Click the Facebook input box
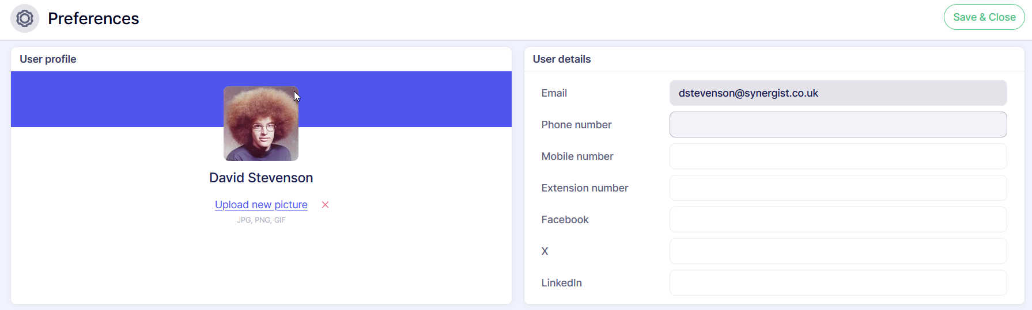 coord(838,220)
